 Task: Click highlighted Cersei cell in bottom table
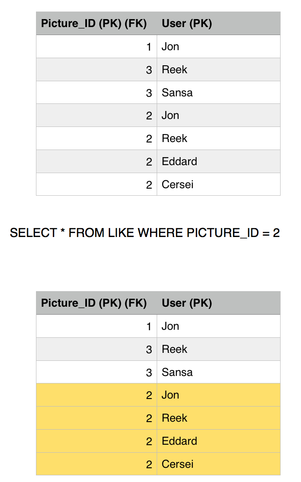click(178, 464)
